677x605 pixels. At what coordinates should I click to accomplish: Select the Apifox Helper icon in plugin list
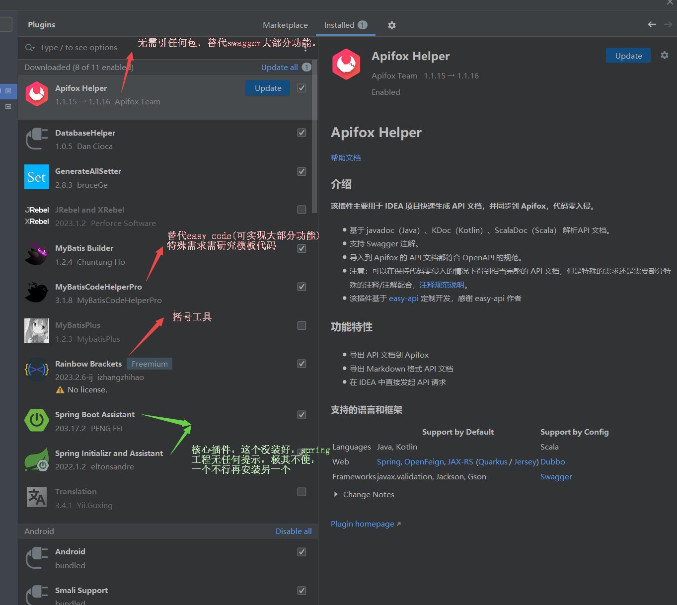point(37,94)
